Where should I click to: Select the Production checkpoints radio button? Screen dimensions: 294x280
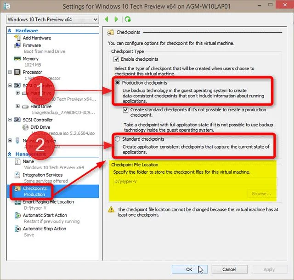coord(118,83)
